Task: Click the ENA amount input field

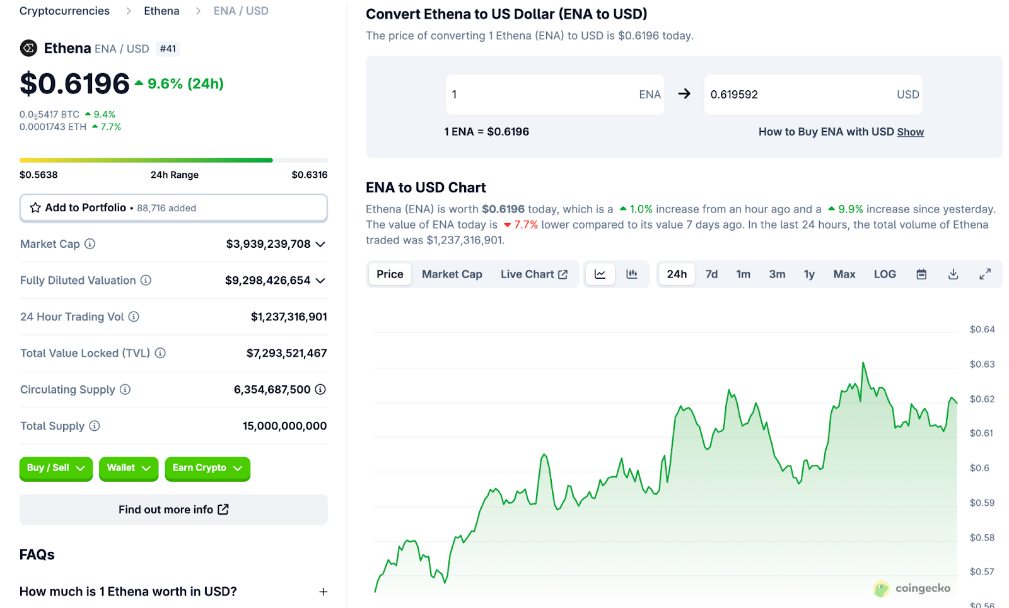Action: pos(542,95)
